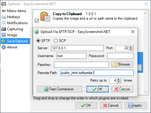The width and height of the screenshot is (151, 113).
Task: Click the EasyScreenshot.NET app icon in title bar
Action: (4, 4)
